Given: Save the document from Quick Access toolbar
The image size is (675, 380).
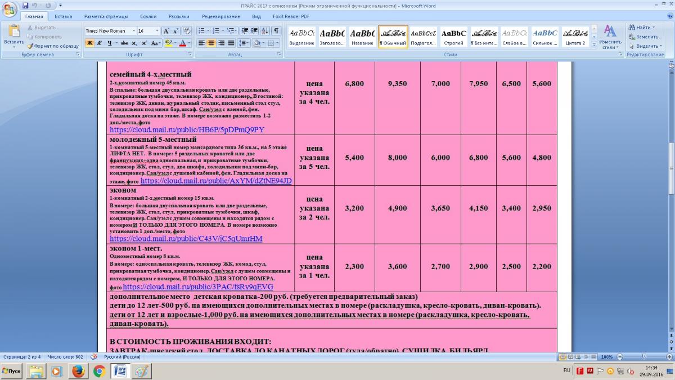Looking at the screenshot, I should click(26, 5).
